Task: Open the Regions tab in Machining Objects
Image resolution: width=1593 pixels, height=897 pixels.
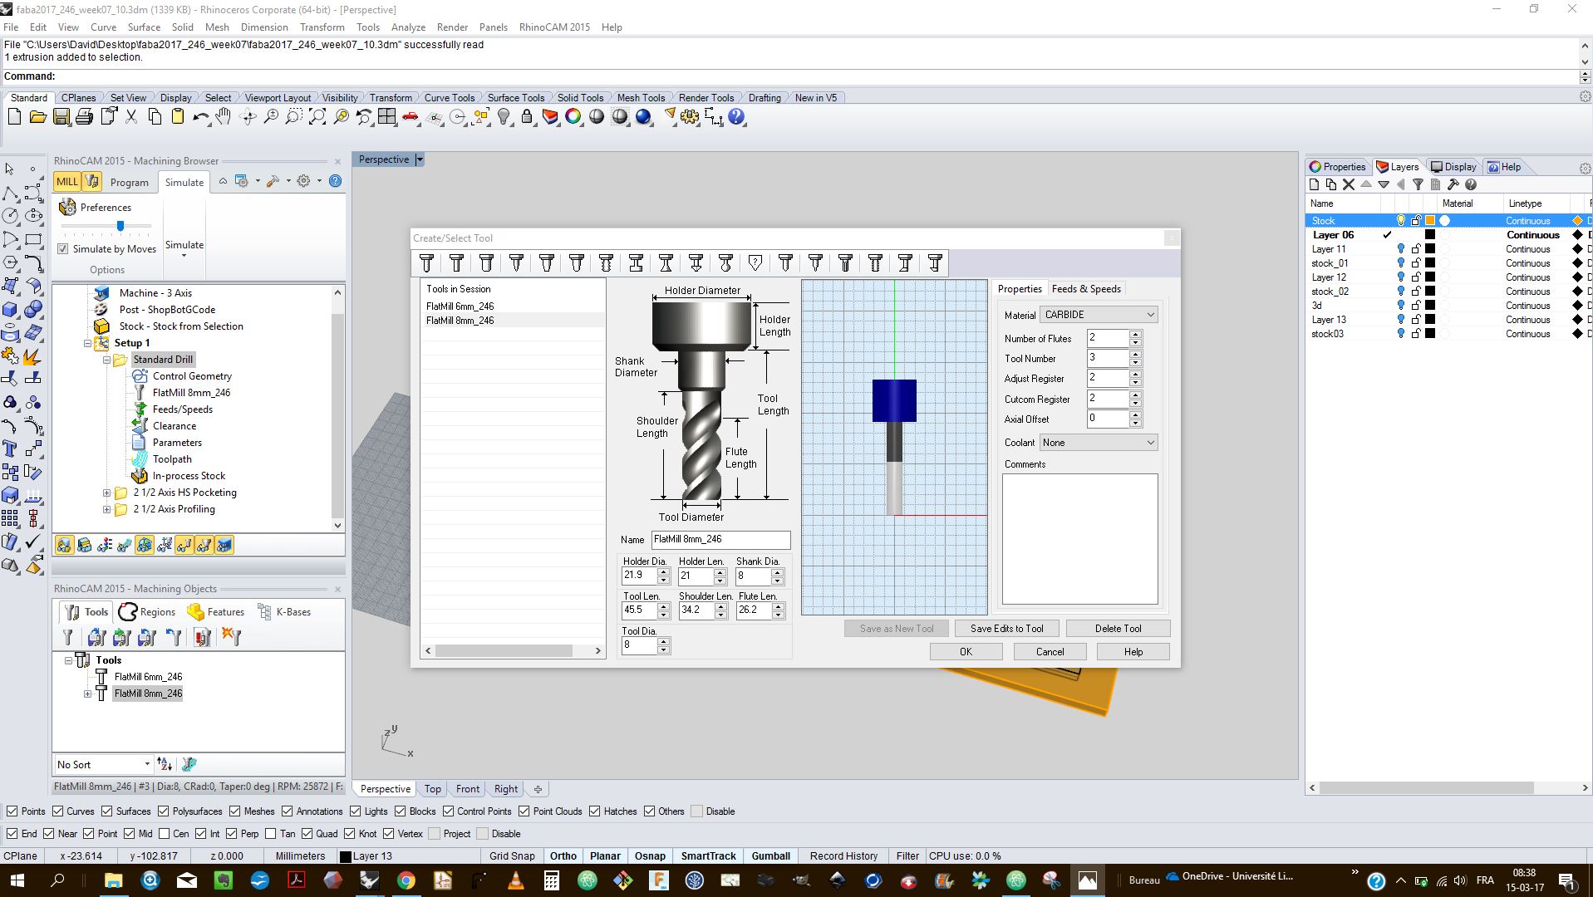Action: point(147,612)
